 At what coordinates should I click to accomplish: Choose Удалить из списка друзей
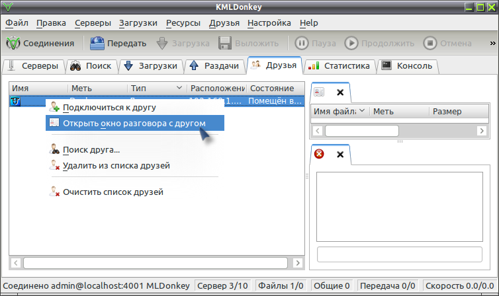pyautogui.click(x=135, y=165)
